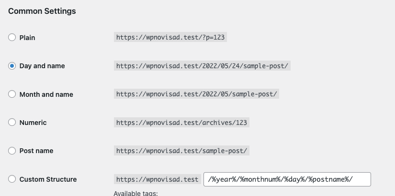Click the 2022/05/24/sample-post example URL
The image size is (395, 196).
pos(202,66)
